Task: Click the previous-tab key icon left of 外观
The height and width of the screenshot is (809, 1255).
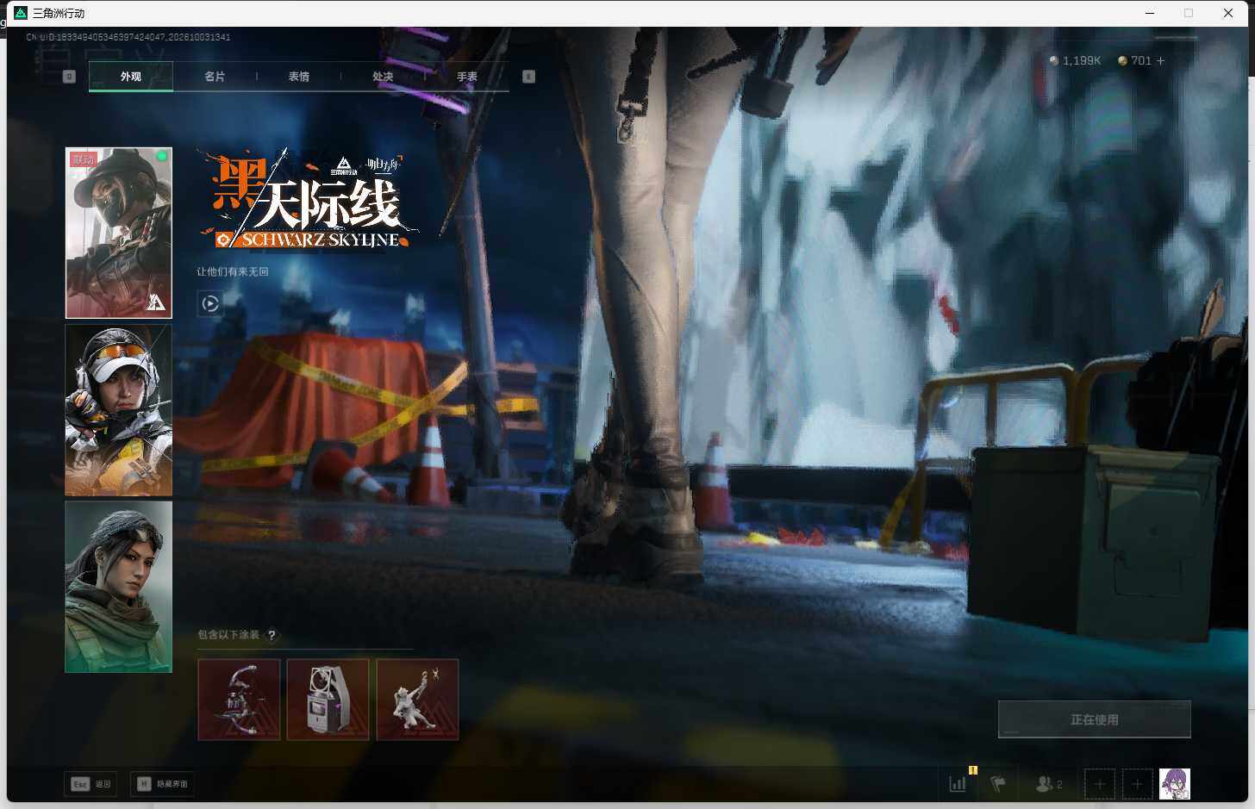Action: [x=70, y=77]
